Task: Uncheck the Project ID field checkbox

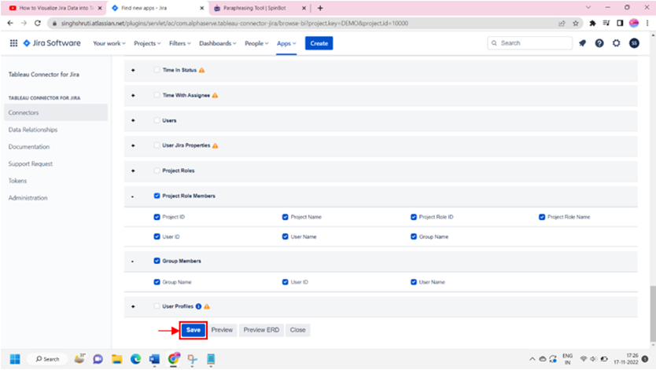Action: click(x=157, y=217)
